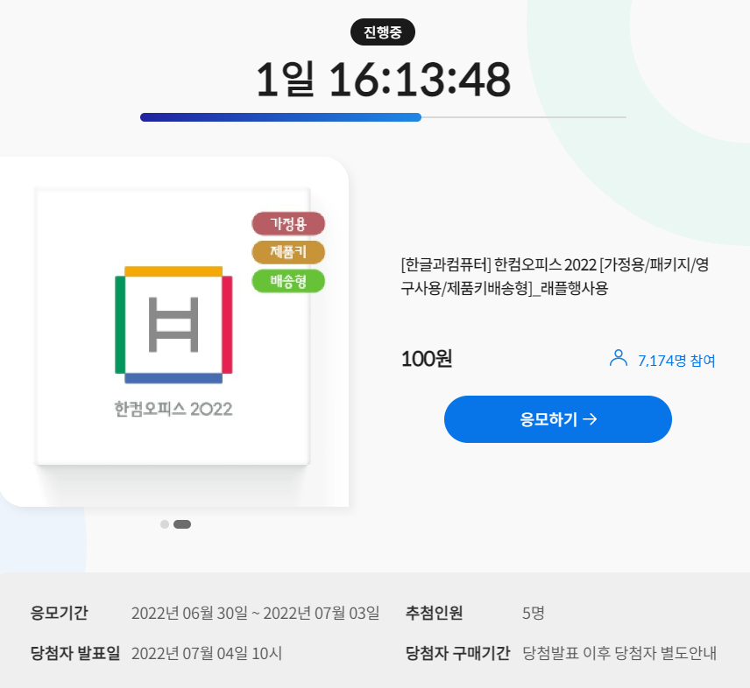Select the 배송형 badge on the product image

coord(288,280)
